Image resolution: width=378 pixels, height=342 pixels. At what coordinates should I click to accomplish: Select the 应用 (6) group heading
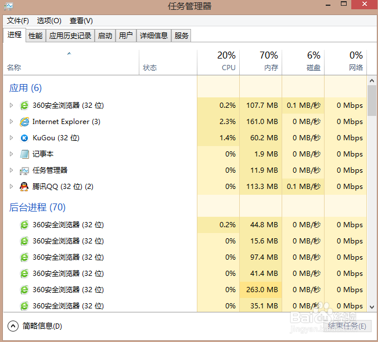click(x=26, y=88)
